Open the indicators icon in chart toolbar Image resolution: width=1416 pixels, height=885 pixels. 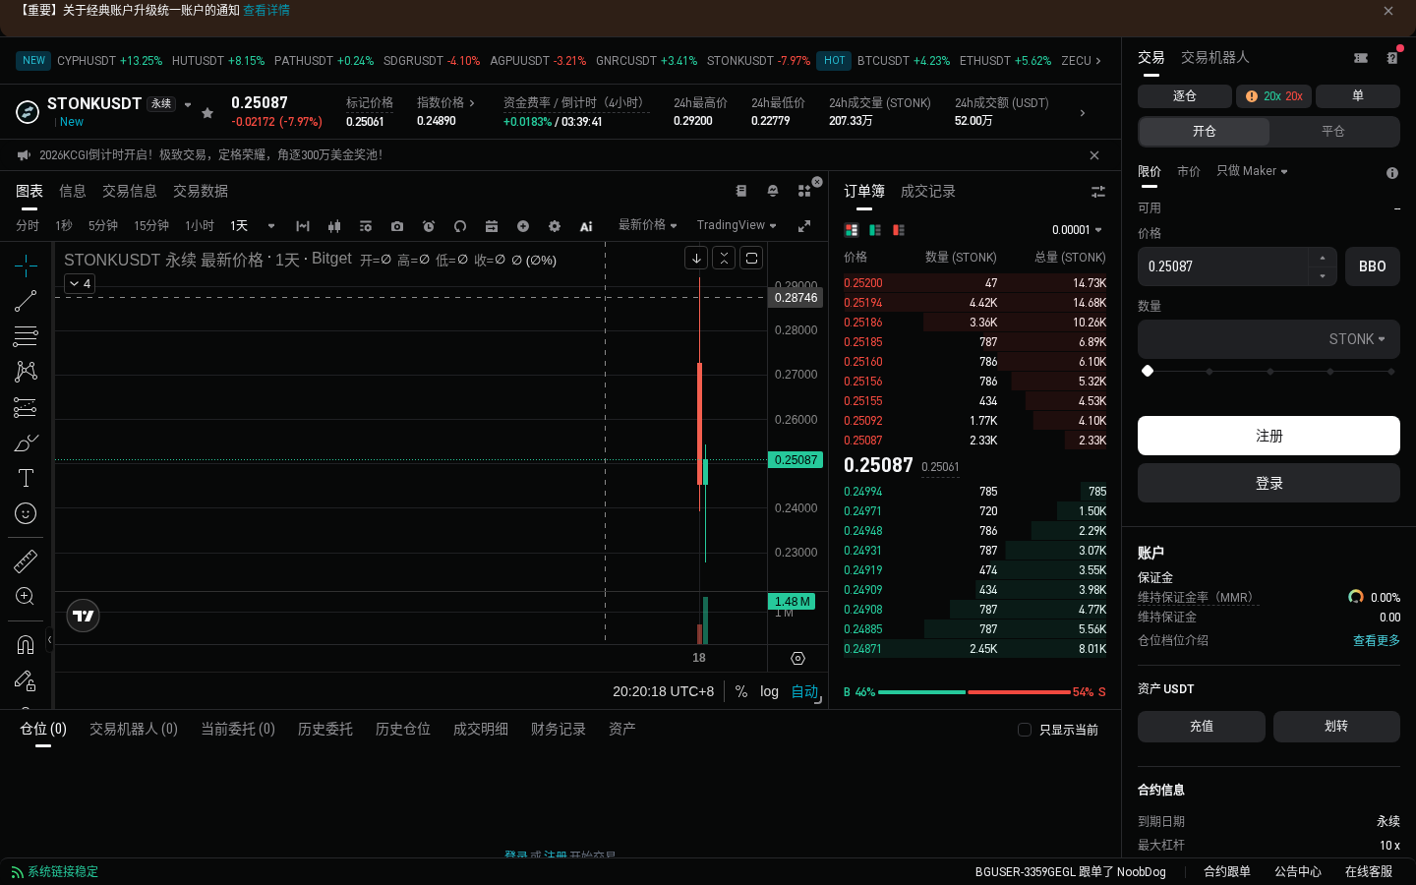coord(366,226)
